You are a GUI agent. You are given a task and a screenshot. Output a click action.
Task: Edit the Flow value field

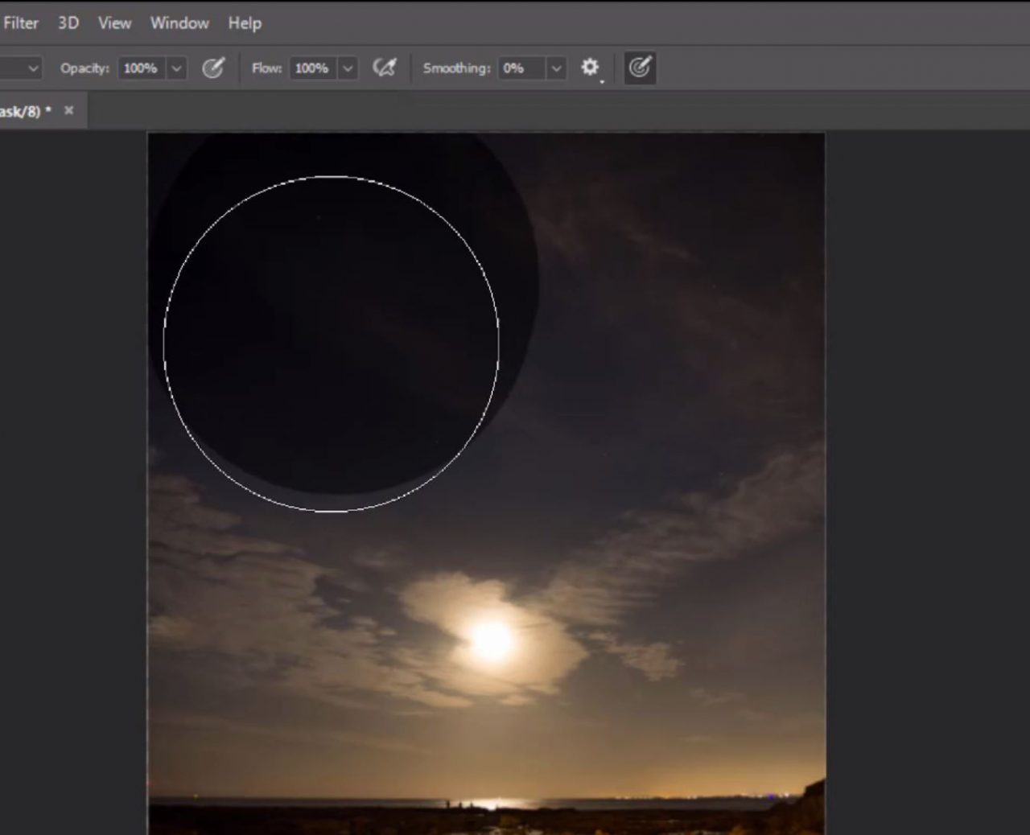pos(312,68)
